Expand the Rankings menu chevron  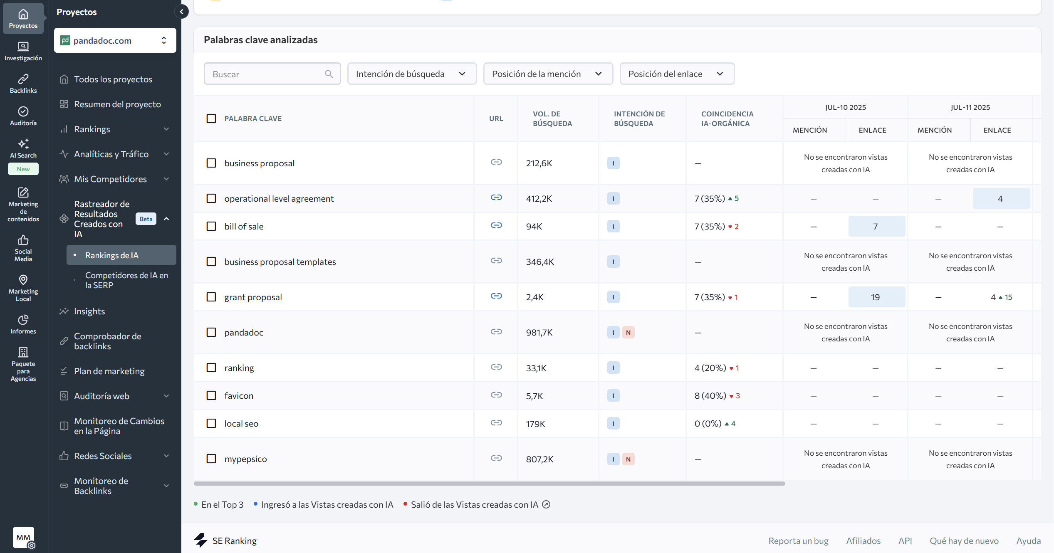click(166, 129)
